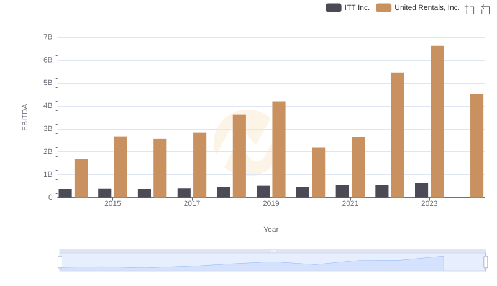Click the 2021 x-axis label
This screenshot has width=497, height=286.
pyautogui.click(x=350, y=203)
